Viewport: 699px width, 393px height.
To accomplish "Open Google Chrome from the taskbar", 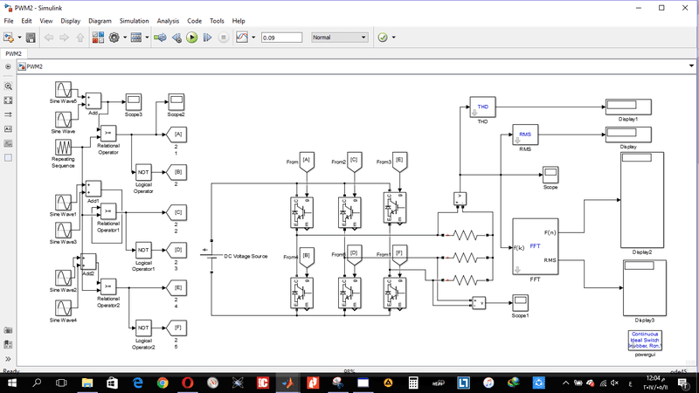I will [x=163, y=383].
